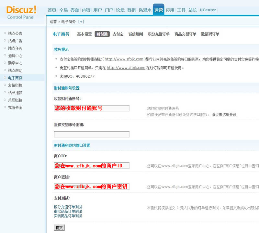This screenshot has width=259, height=233.
Task: Open the 群组 top menu
Action: pos(131,10)
